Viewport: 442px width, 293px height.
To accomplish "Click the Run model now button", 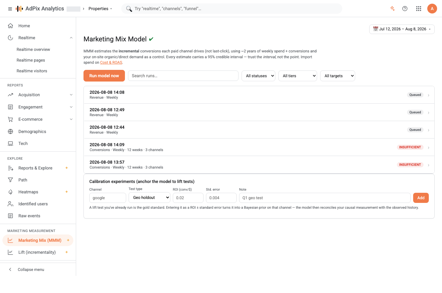I will tap(104, 76).
